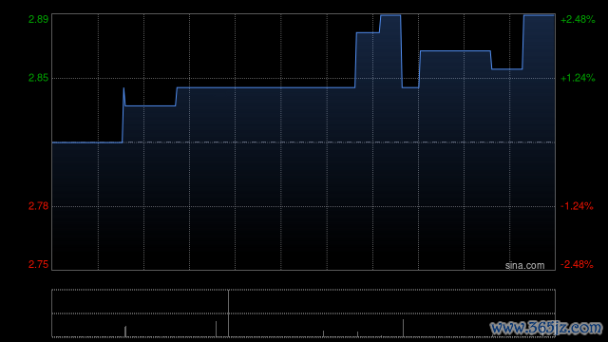Viewport: 608px width, 342px height.
Task: Click the 2.85 price axis label
Action: [x=38, y=78]
